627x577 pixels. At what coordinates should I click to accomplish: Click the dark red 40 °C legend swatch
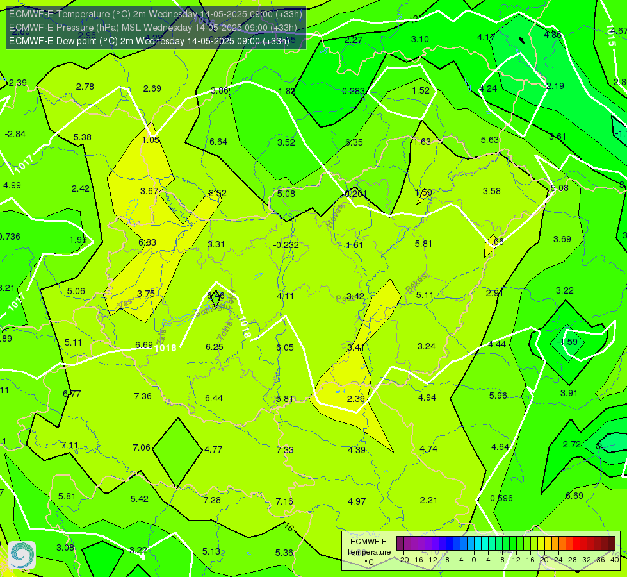[x=612, y=544]
